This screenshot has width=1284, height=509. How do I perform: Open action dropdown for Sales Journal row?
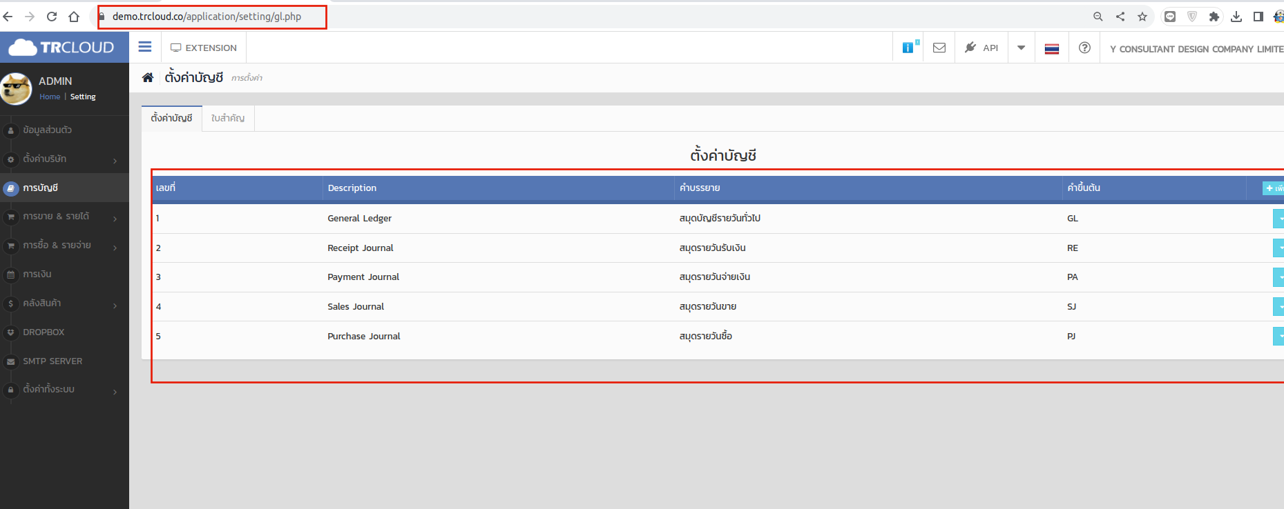(x=1278, y=306)
